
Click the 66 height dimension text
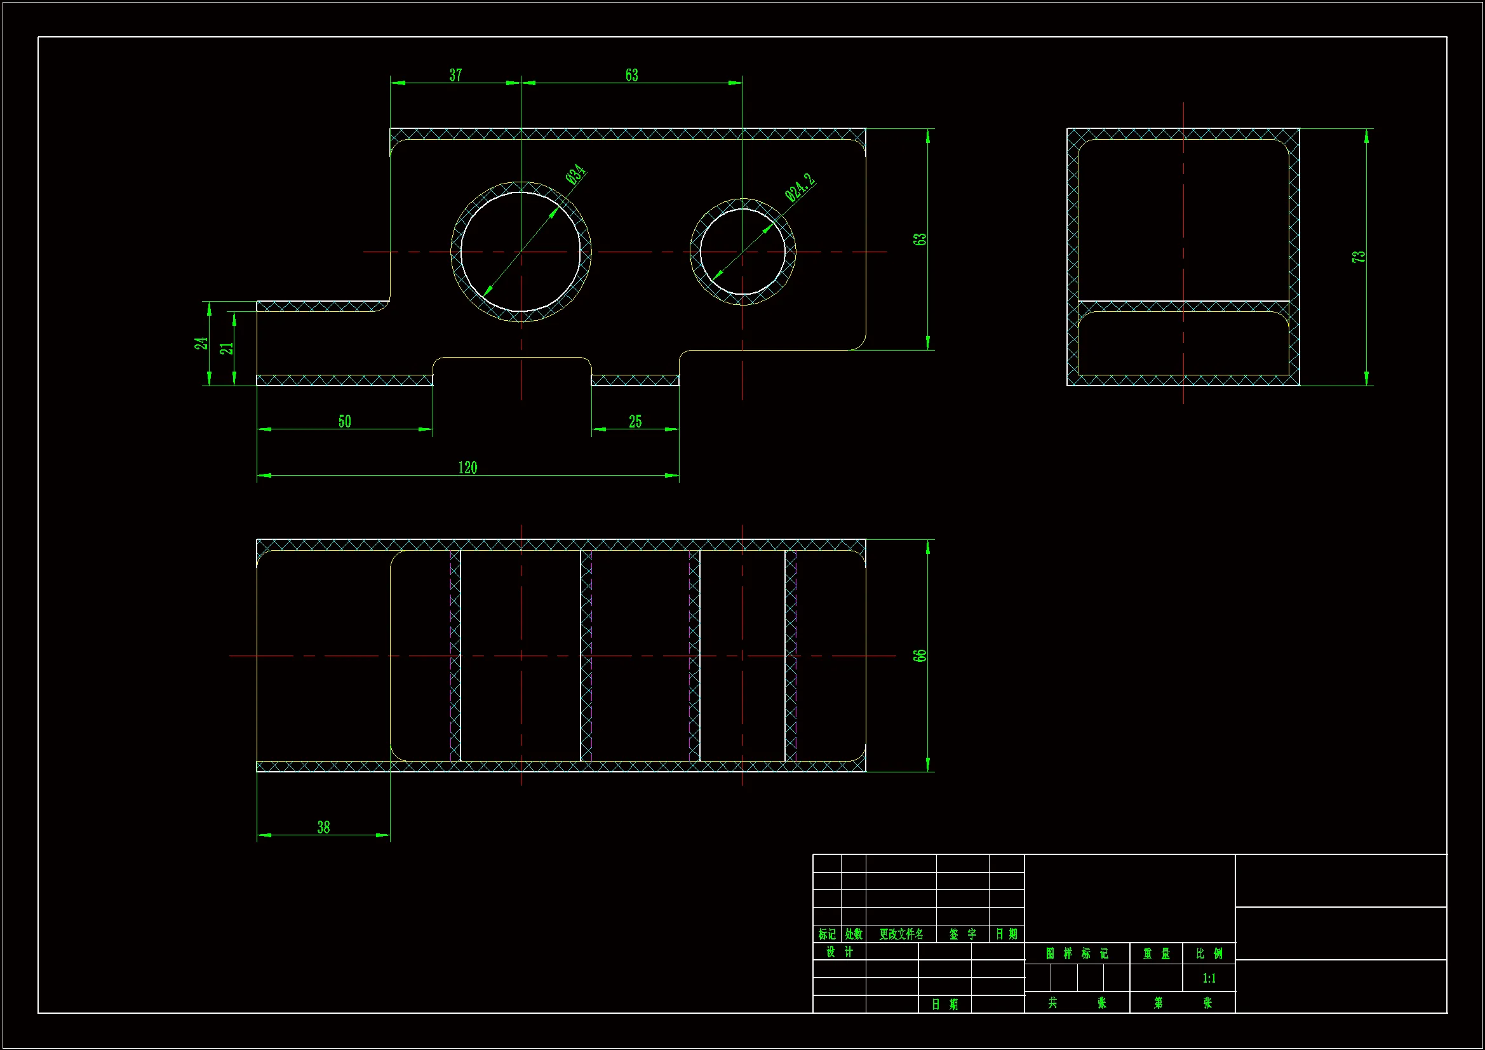point(920,656)
